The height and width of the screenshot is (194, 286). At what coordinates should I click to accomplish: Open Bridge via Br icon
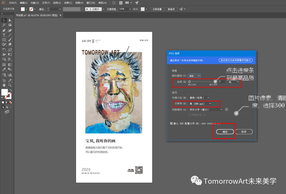point(114,3)
